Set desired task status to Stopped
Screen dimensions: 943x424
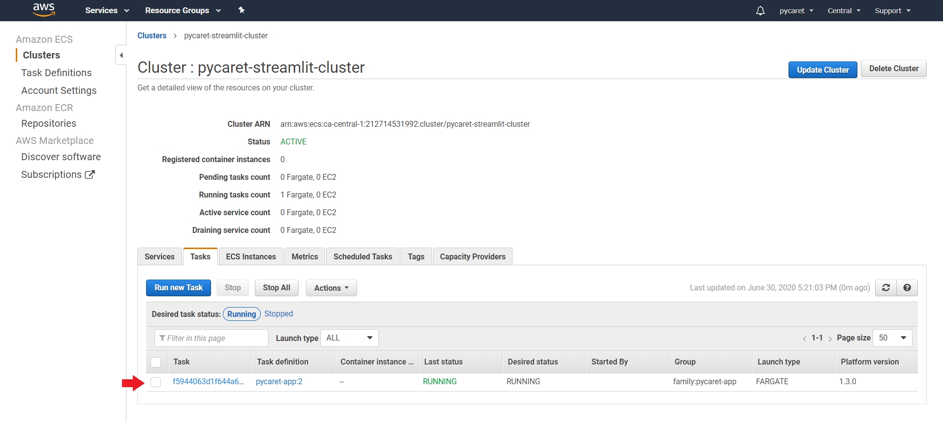pos(278,314)
